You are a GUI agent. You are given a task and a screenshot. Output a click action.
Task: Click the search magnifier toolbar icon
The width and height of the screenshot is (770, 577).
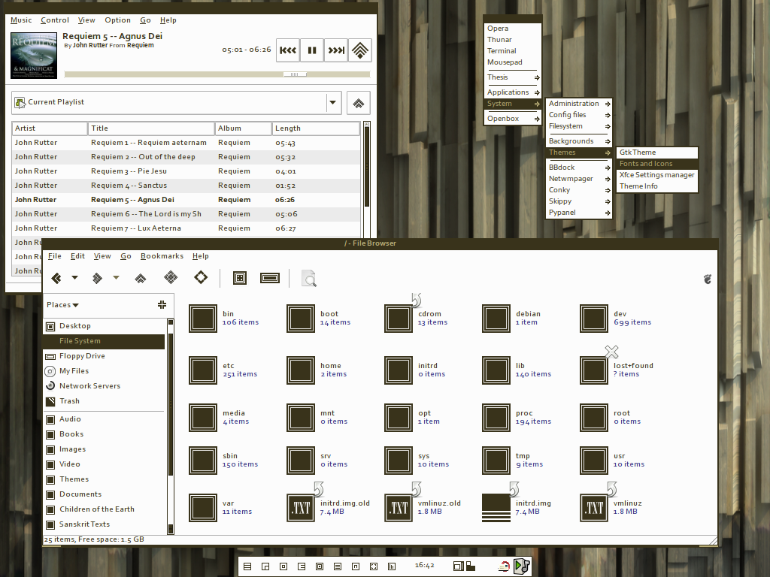click(x=309, y=278)
